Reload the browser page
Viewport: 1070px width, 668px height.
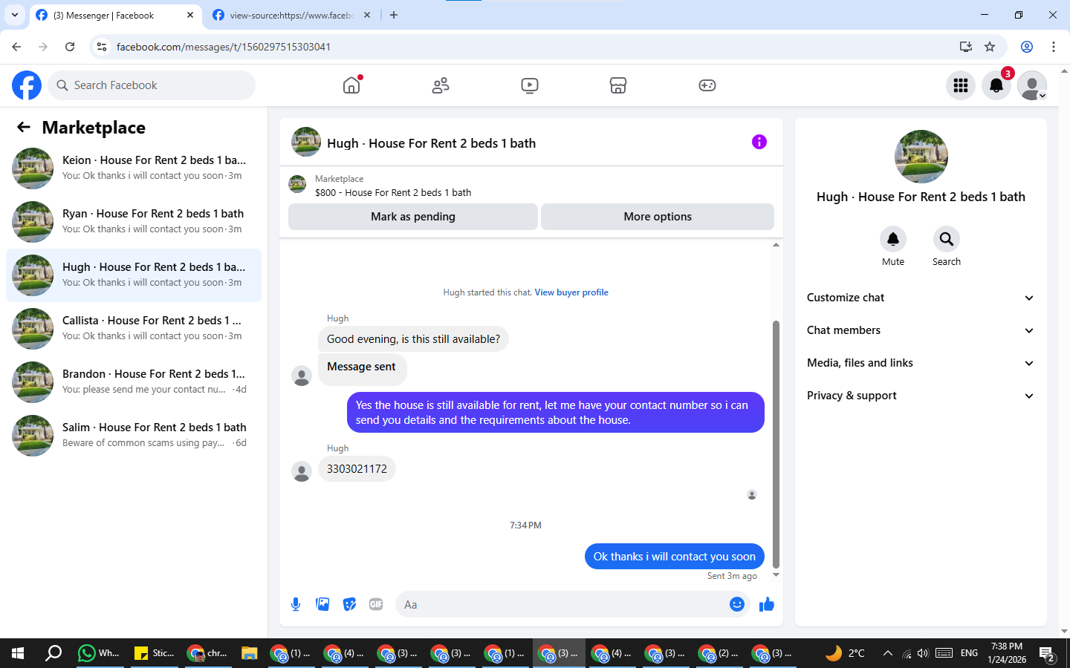click(x=70, y=47)
